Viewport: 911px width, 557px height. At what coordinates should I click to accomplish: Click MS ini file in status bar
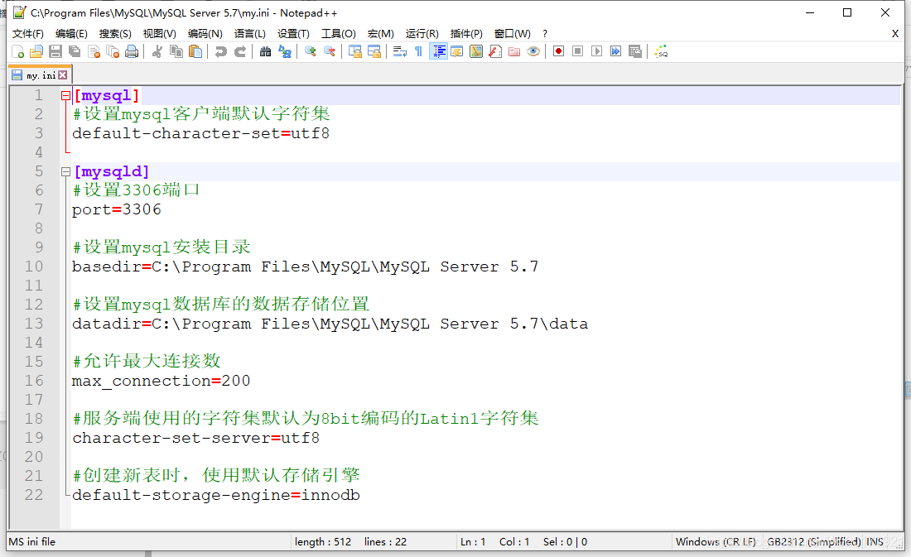click(32, 542)
